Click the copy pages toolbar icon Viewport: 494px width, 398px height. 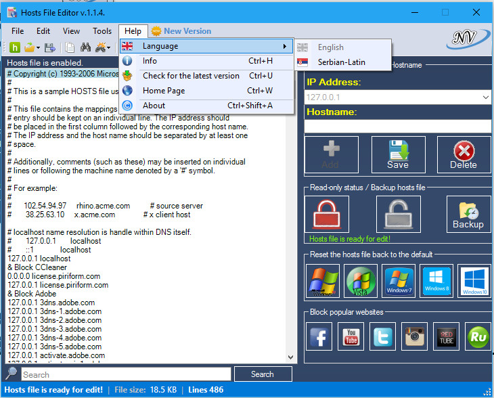(70, 47)
